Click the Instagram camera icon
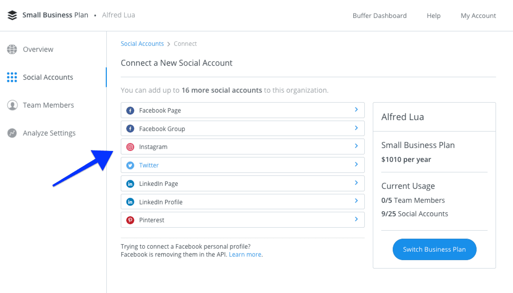This screenshot has height=293, width=513. click(130, 147)
